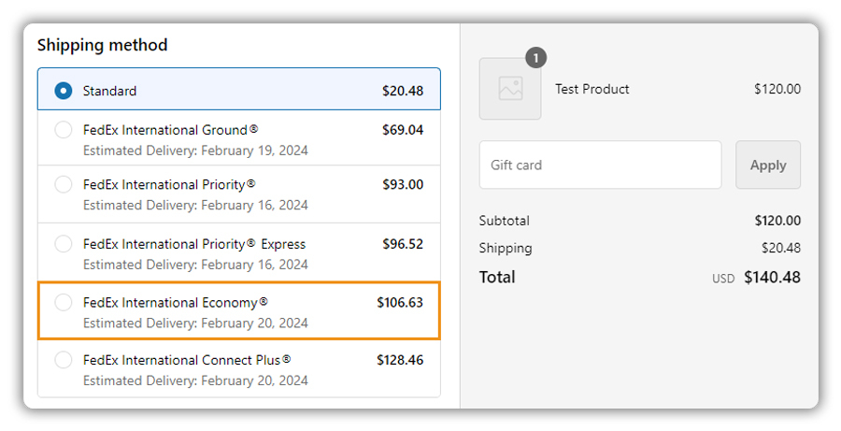The height and width of the screenshot is (431, 841).
Task: Select FedEx International Priority Express radio button
Action: [64, 244]
